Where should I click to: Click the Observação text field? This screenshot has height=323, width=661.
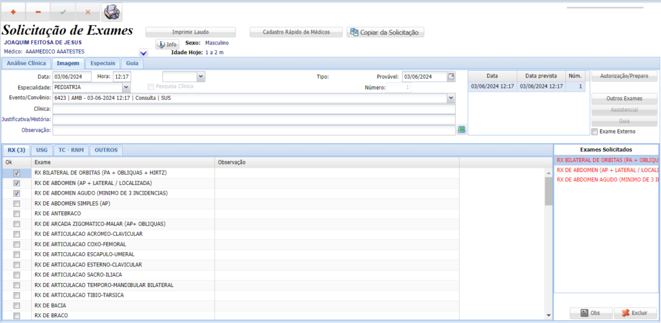pos(254,130)
